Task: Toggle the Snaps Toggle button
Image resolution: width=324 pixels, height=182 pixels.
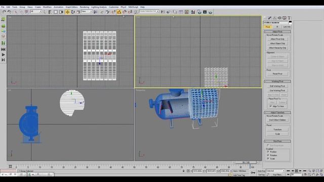Action: point(113,12)
